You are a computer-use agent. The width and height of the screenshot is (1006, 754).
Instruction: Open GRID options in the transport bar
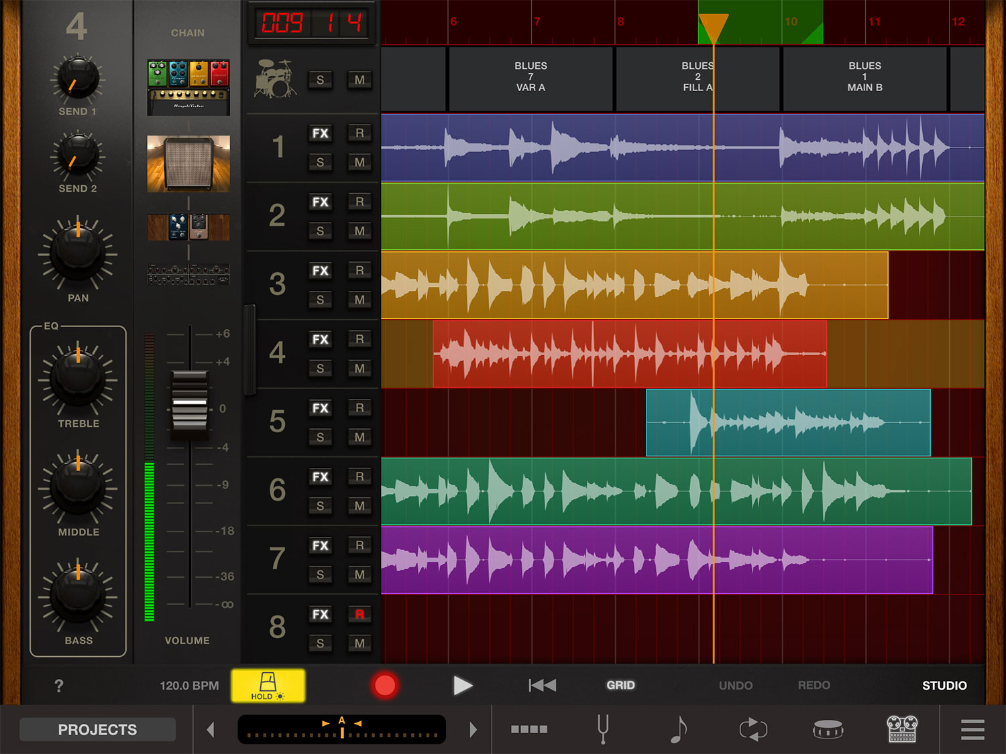620,685
